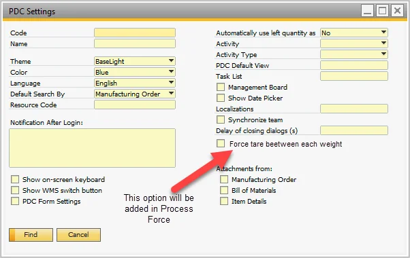Screen dimensions: 410x258
Task: Tick Manufacturing Order attachments checkbox
Action: click(224, 179)
